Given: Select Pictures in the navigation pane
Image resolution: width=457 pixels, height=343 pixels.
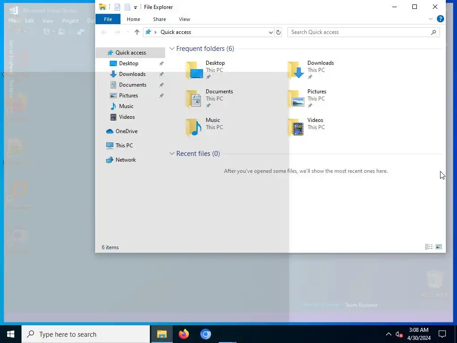Looking at the screenshot, I should pyautogui.click(x=128, y=96).
